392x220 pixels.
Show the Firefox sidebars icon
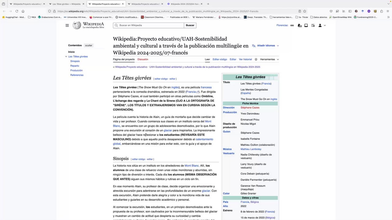(x=350, y=11)
